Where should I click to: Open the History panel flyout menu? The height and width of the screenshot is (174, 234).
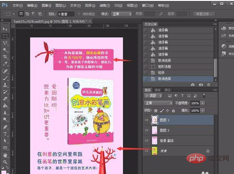coord(215,24)
